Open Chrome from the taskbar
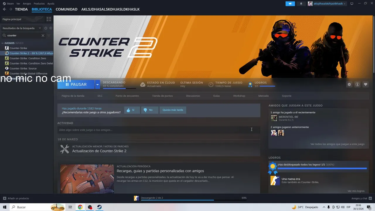 80,207
